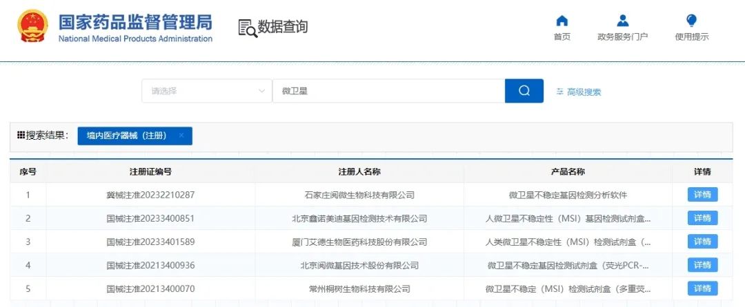The height and width of the screenshot is (307, 745).
Task: Open 政务服务门户 person icon
Action: click(622, 21)
